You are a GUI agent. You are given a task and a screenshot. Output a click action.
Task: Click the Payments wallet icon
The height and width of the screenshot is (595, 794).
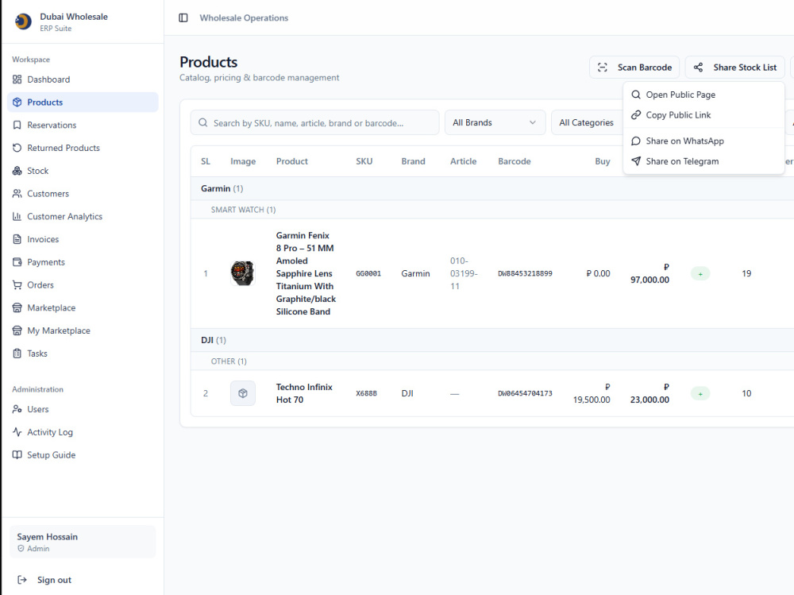[x=17, y=262]
